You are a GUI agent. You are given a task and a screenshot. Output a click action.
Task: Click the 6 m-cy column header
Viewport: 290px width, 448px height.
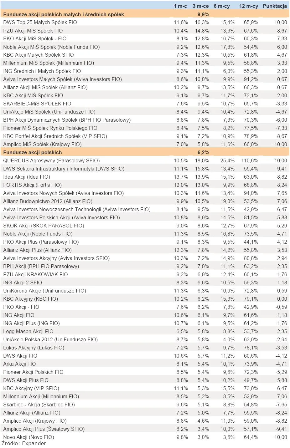coord(221,6)
